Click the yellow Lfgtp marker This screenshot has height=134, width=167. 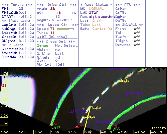pyautogui.click(x=90, y=117)
